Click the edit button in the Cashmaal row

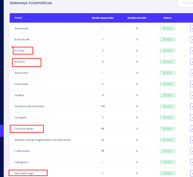tap(191, 84)
